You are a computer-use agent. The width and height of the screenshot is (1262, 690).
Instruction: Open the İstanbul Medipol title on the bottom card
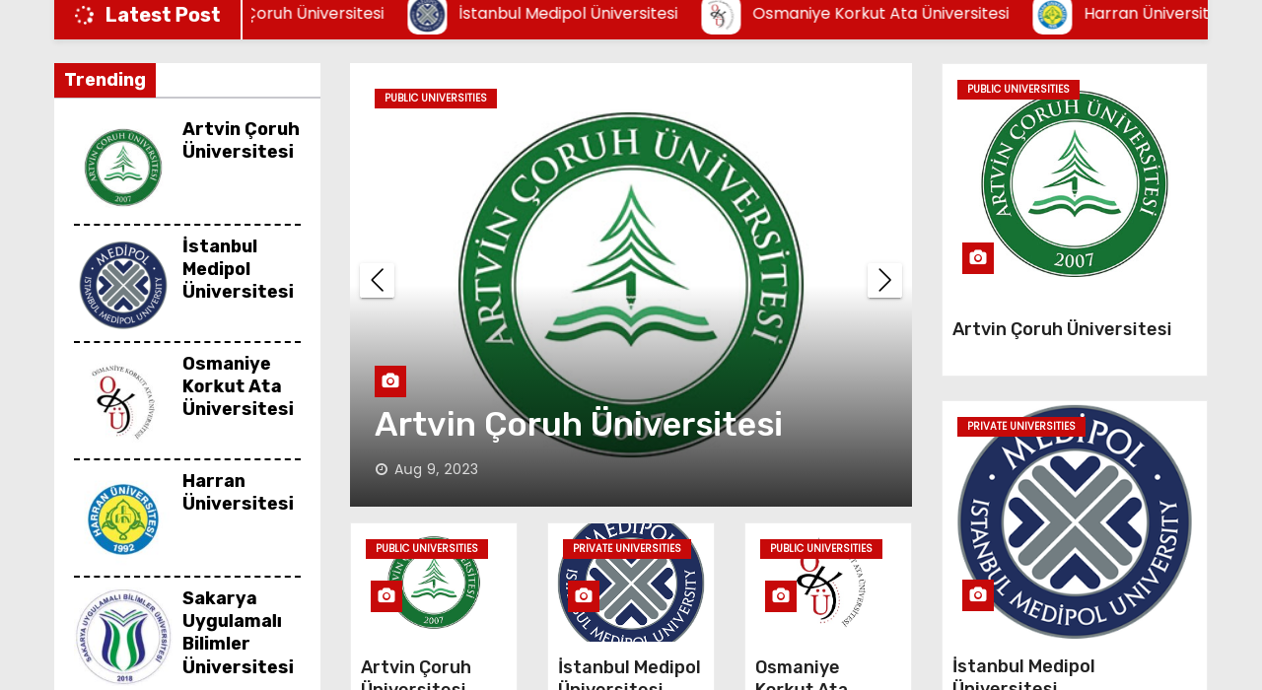click(629, 673)
